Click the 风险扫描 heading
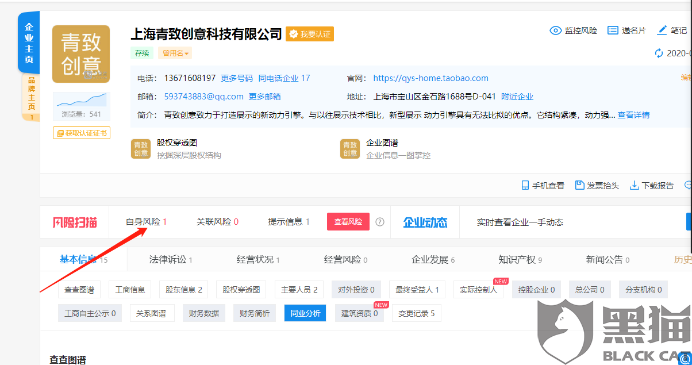This screenshot has width=692, height=365. [75, 222]
